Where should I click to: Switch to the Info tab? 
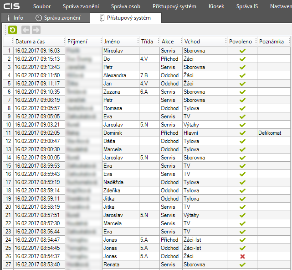pyautogui.click(x=15, y=18)
